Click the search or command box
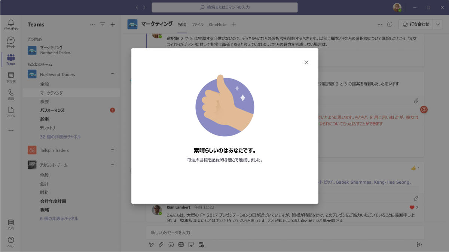The width and height of the screenshot is (449, 252). [x=224, y=7]
